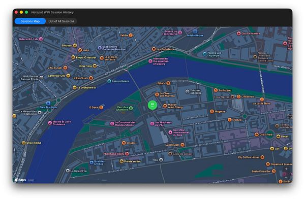Select the Lulu Rouget restaurant marker
Viewport: 305px width, 200px height.
pyautogui.click(x=182, y=145)
